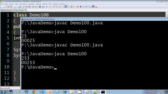Open the Macro menu
Viewport: 168px width, 94px height.
(45, 4)
